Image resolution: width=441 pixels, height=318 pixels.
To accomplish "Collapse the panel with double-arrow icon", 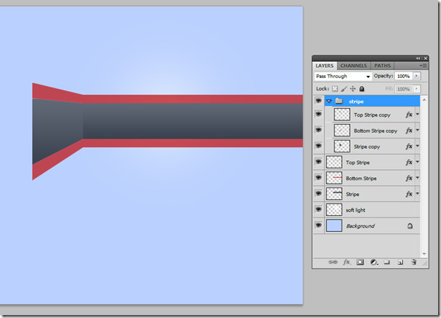I will [x=418, y=58].
